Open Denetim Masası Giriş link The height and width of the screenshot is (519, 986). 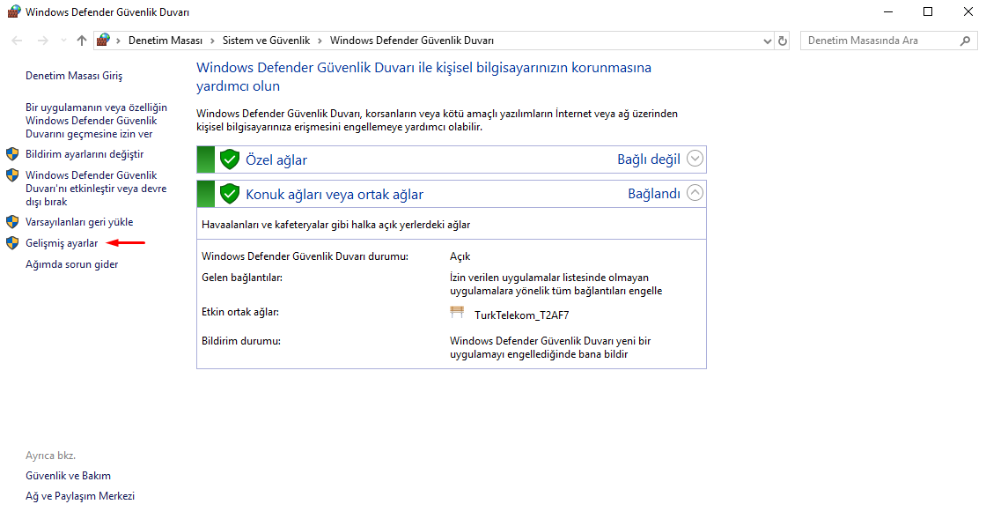[x=74, y=76]
